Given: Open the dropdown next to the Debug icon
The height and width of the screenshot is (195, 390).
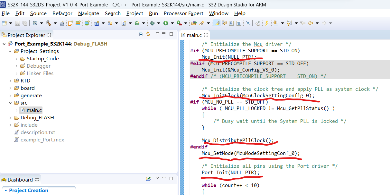Looking at the screenshot, I should click(x=158, y=23).
